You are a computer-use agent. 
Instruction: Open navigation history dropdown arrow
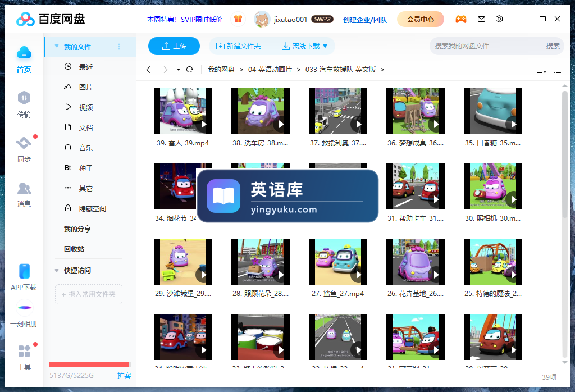[x=179, y=69]
